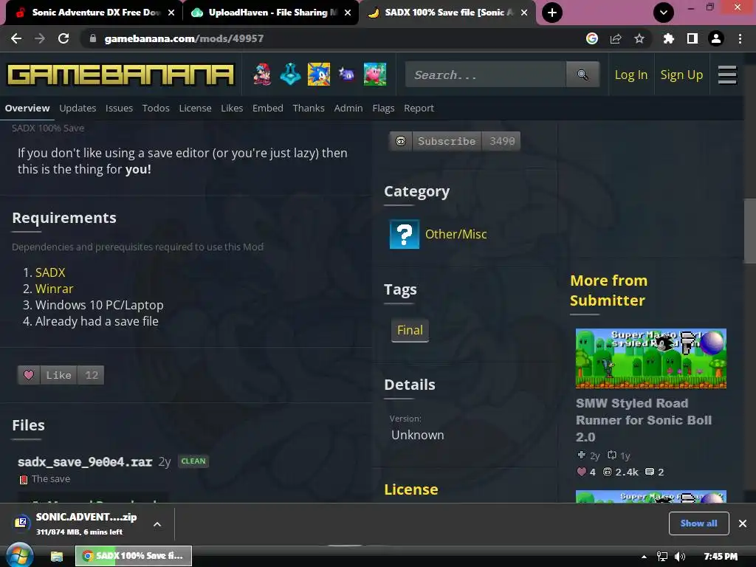756x567 pixels.
Task: Open the Admin section tab
Action: [x=348, y=109]
